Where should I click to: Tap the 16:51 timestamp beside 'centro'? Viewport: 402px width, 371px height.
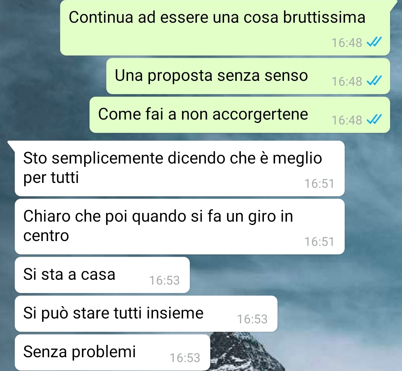[319, 242]
